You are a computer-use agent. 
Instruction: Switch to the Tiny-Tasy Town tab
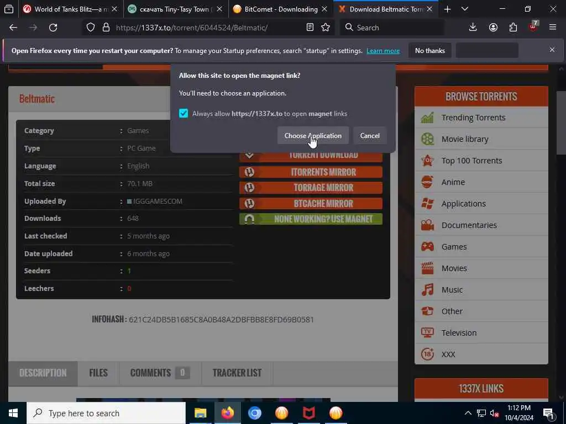point(176,9)
